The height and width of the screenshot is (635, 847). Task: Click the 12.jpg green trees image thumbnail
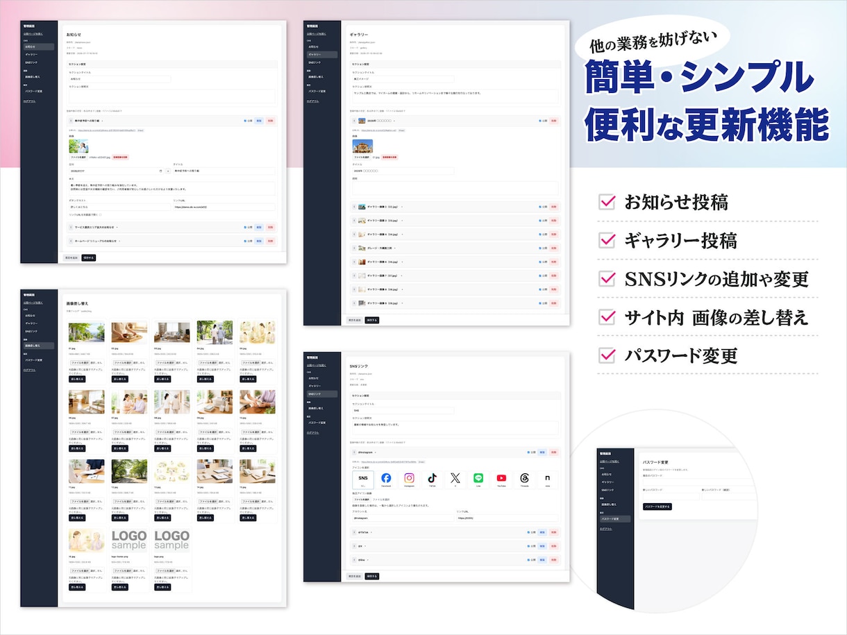pyautogui.click(x=129, y=471)
